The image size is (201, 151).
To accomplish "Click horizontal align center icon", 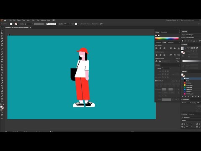I will [160, 48].
